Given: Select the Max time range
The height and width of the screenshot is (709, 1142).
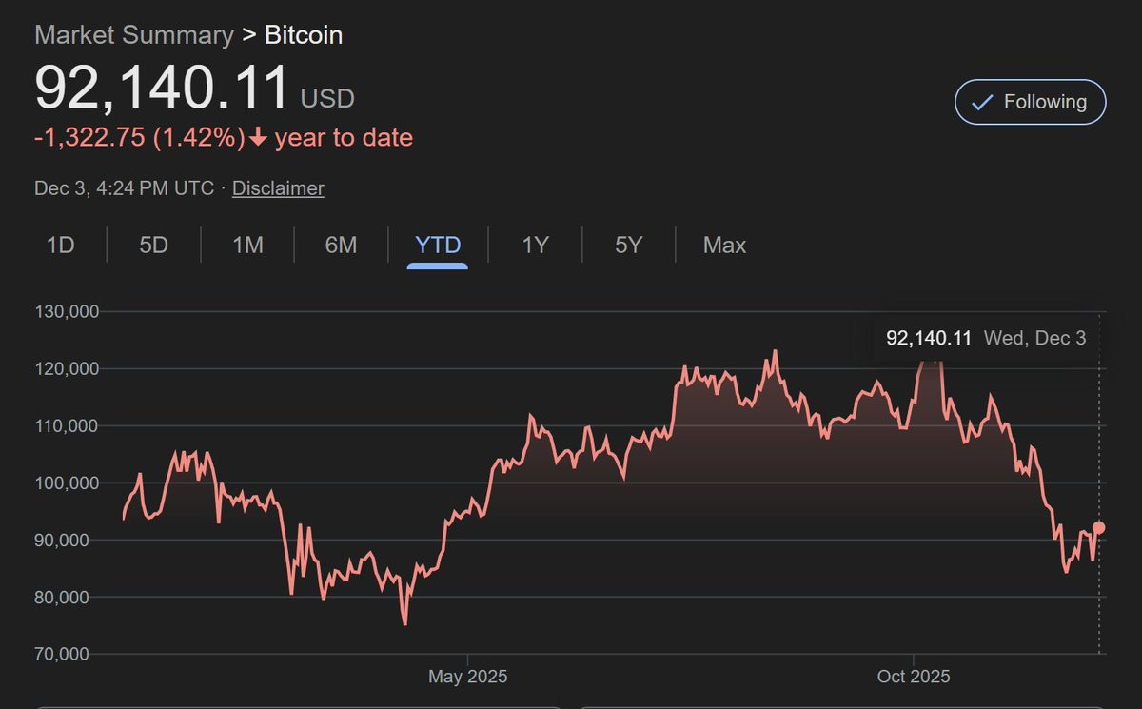Looking at the screenshot, I should [x=724, y=246].
